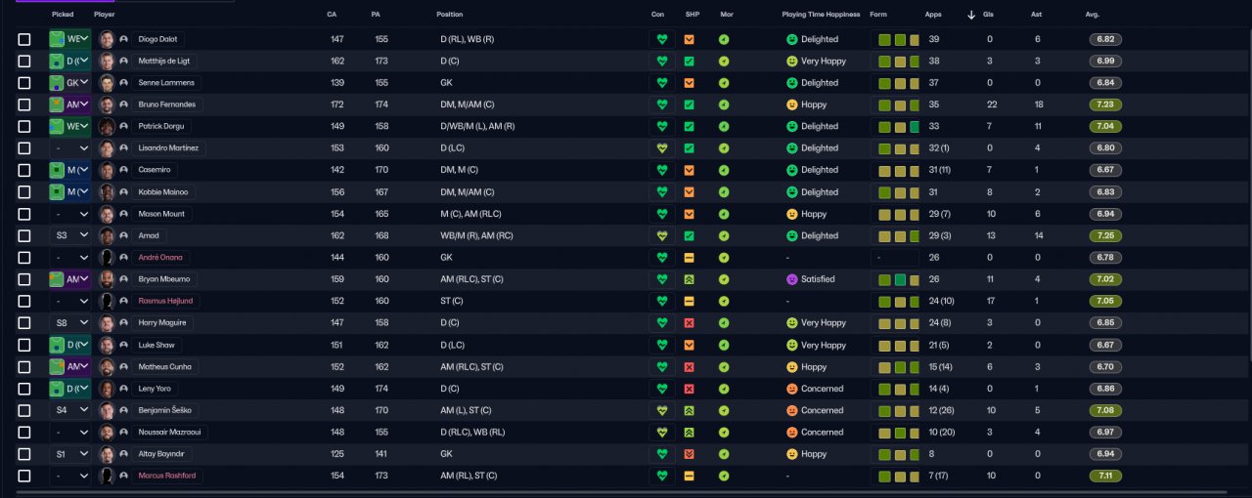Click sharpness icon for Altay Bayındır

(x=689, y=454)
